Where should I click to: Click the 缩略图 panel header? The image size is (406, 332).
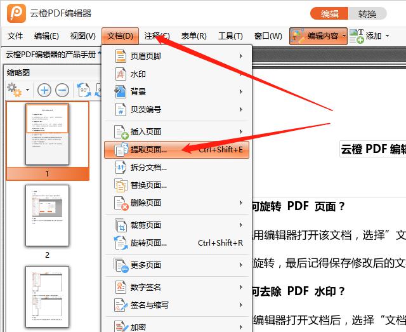[18, 72]
